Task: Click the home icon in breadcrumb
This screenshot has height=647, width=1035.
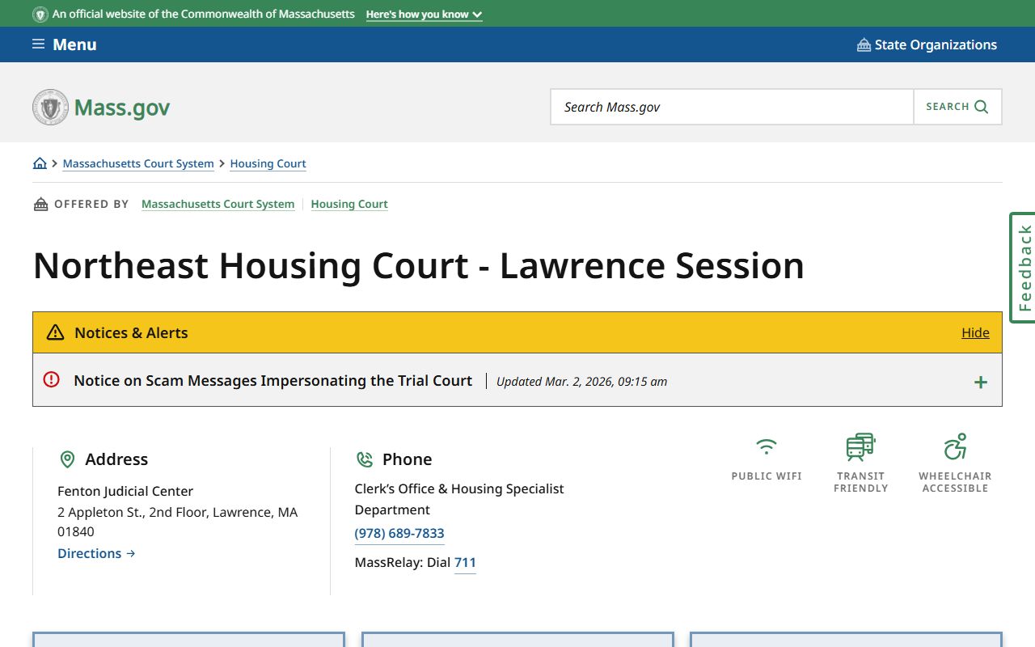Action: 40,163
